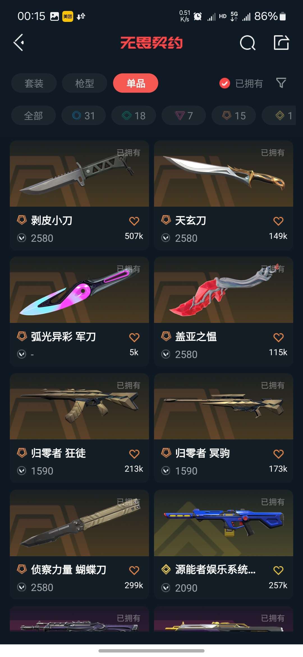The width and height of the screenshot is (303, 657).
Task: Filter by pink tier 7 chip
Action: pos(184,115)
